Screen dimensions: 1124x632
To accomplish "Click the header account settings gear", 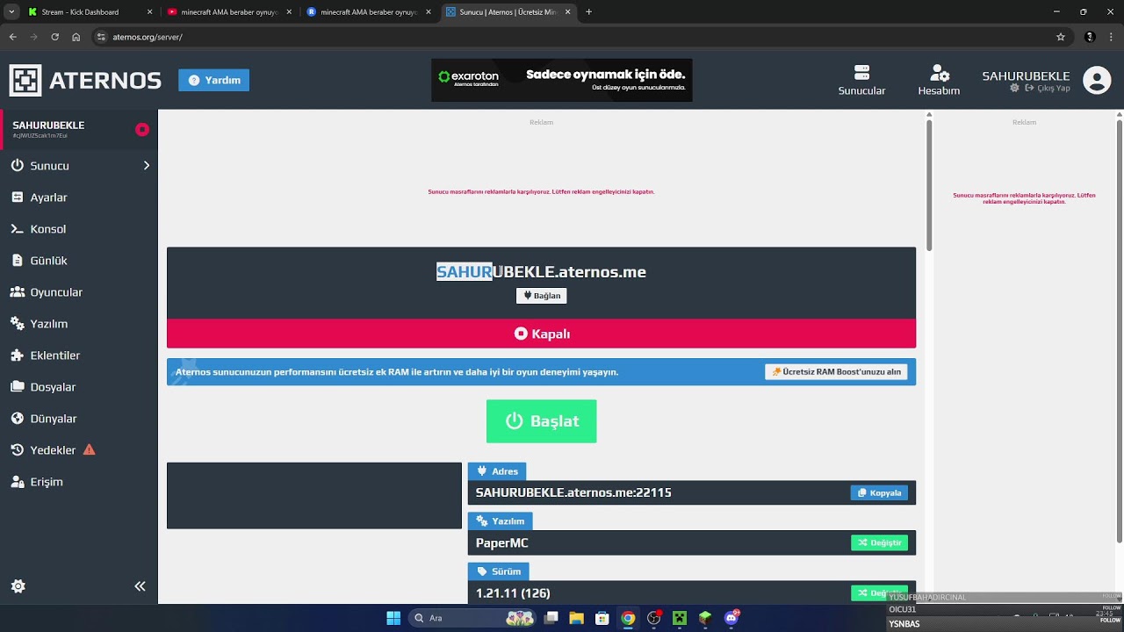I will coord(1014,88).
